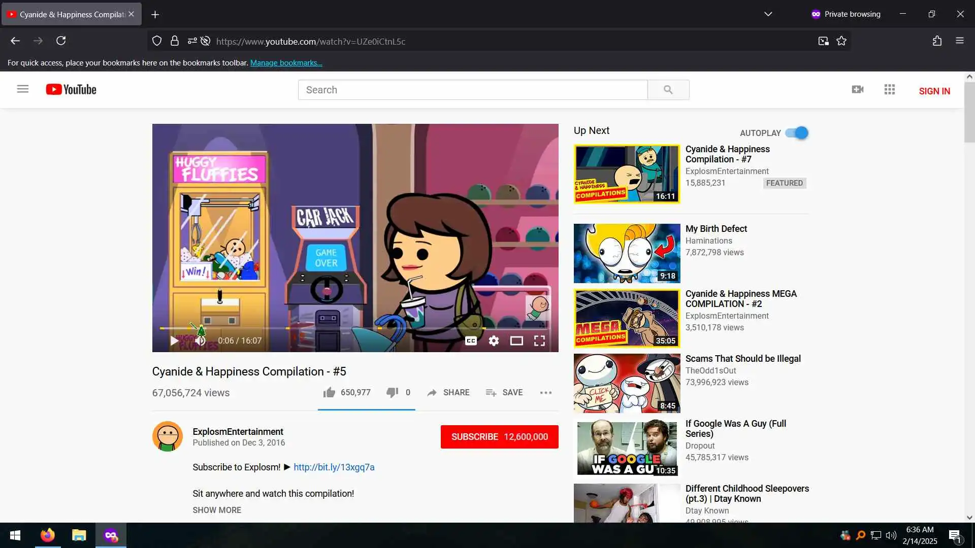Screen dimensions: 975x548
Task: Mute the video with the speaker icon
Action: point(200,341)
